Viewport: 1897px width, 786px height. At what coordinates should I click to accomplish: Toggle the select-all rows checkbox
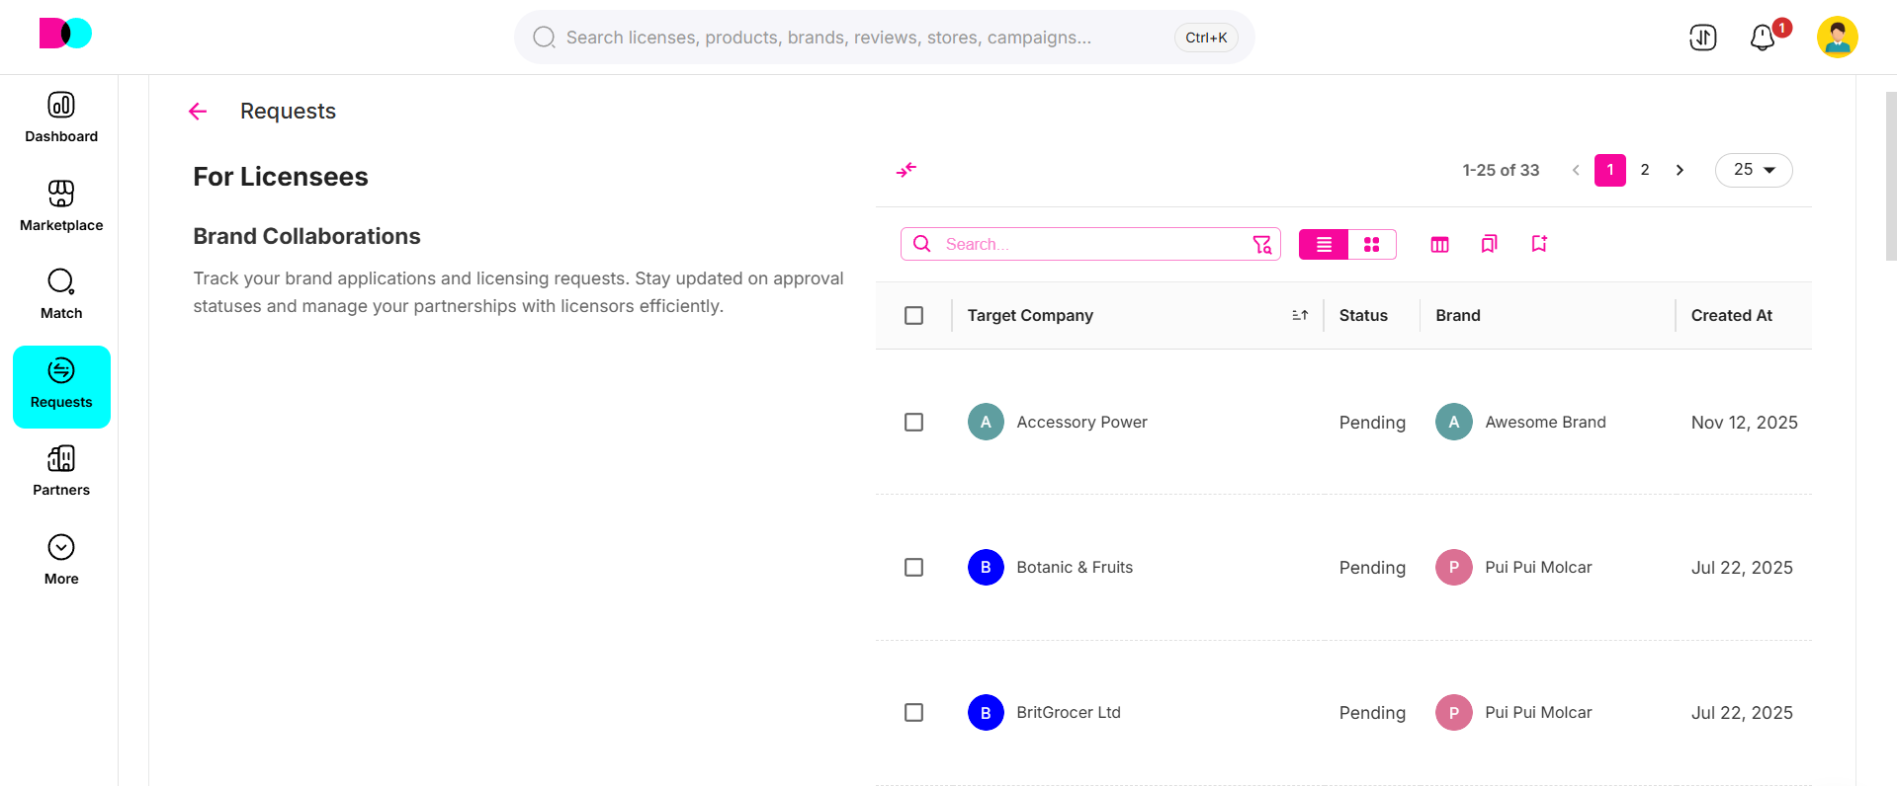click(914, 316)
